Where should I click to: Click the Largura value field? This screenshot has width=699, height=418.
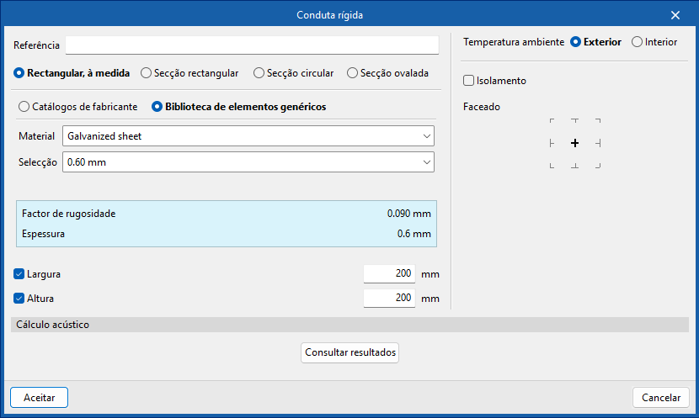pyautogui.click(x=389, y=274)
